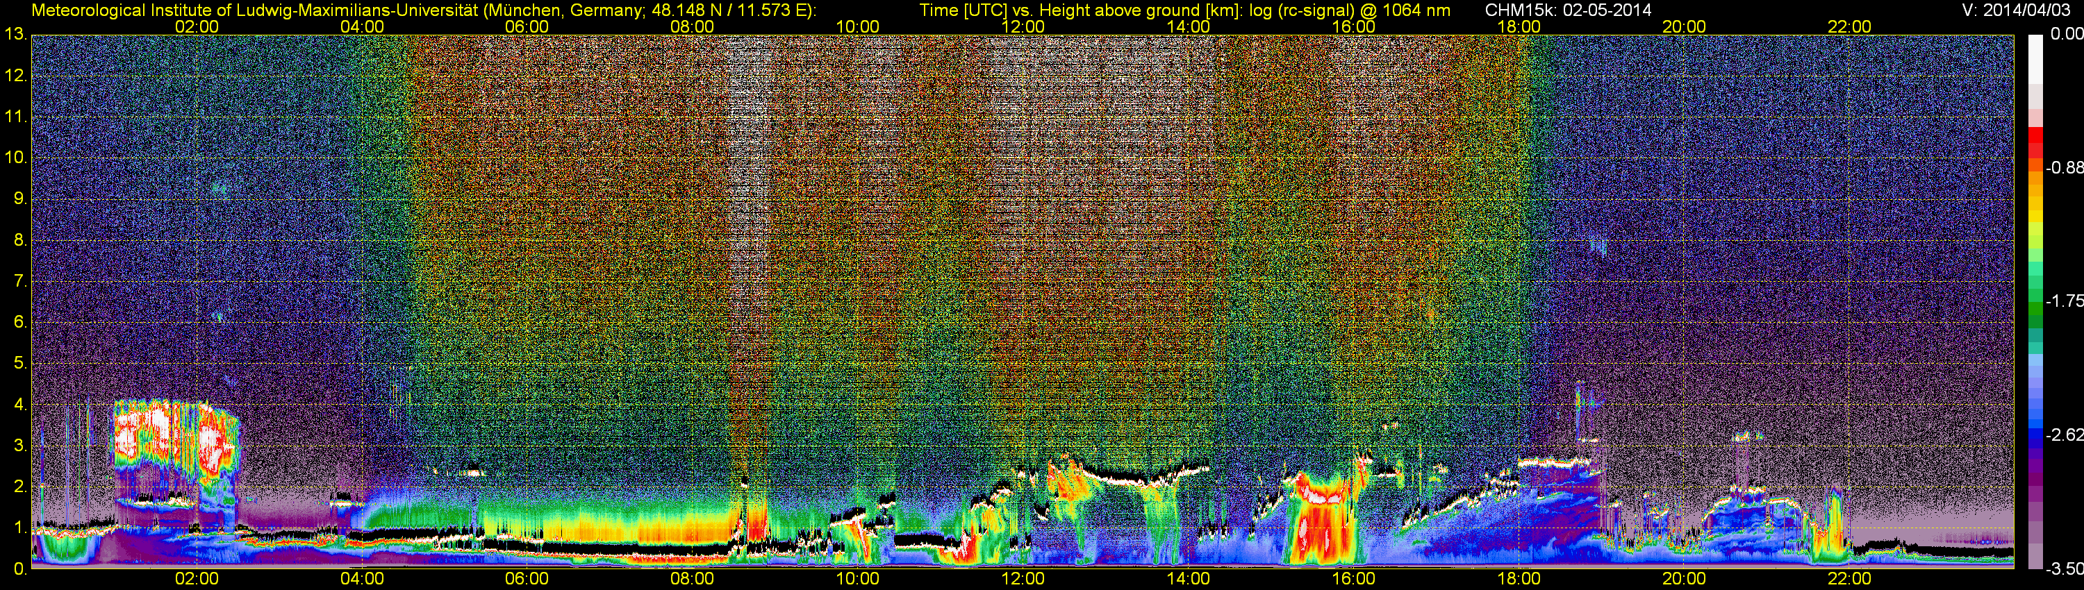
Task: Click the 18:00 label on the bottom time axis
Action: (1519, 579)
